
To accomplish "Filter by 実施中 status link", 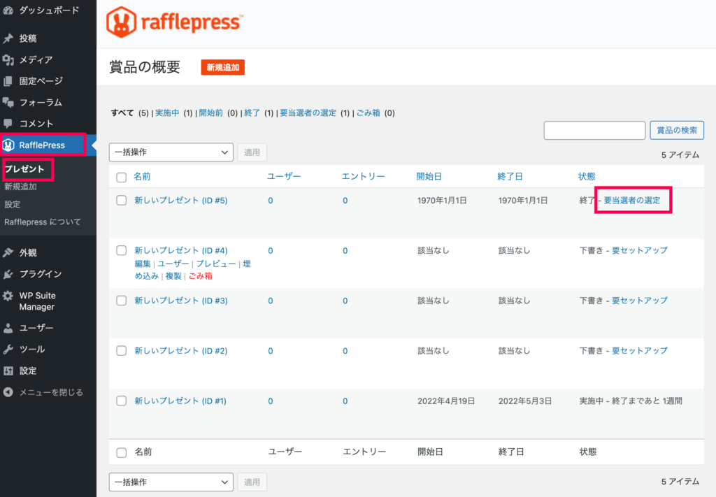I will coord(167,113).
